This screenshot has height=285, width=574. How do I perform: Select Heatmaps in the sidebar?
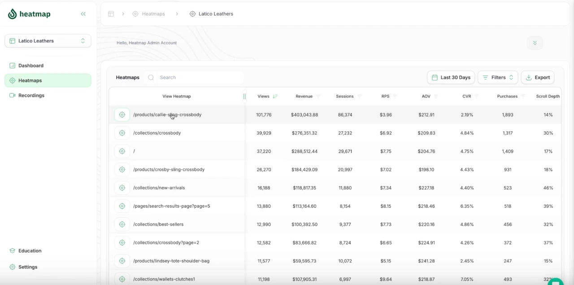[48, 81]
